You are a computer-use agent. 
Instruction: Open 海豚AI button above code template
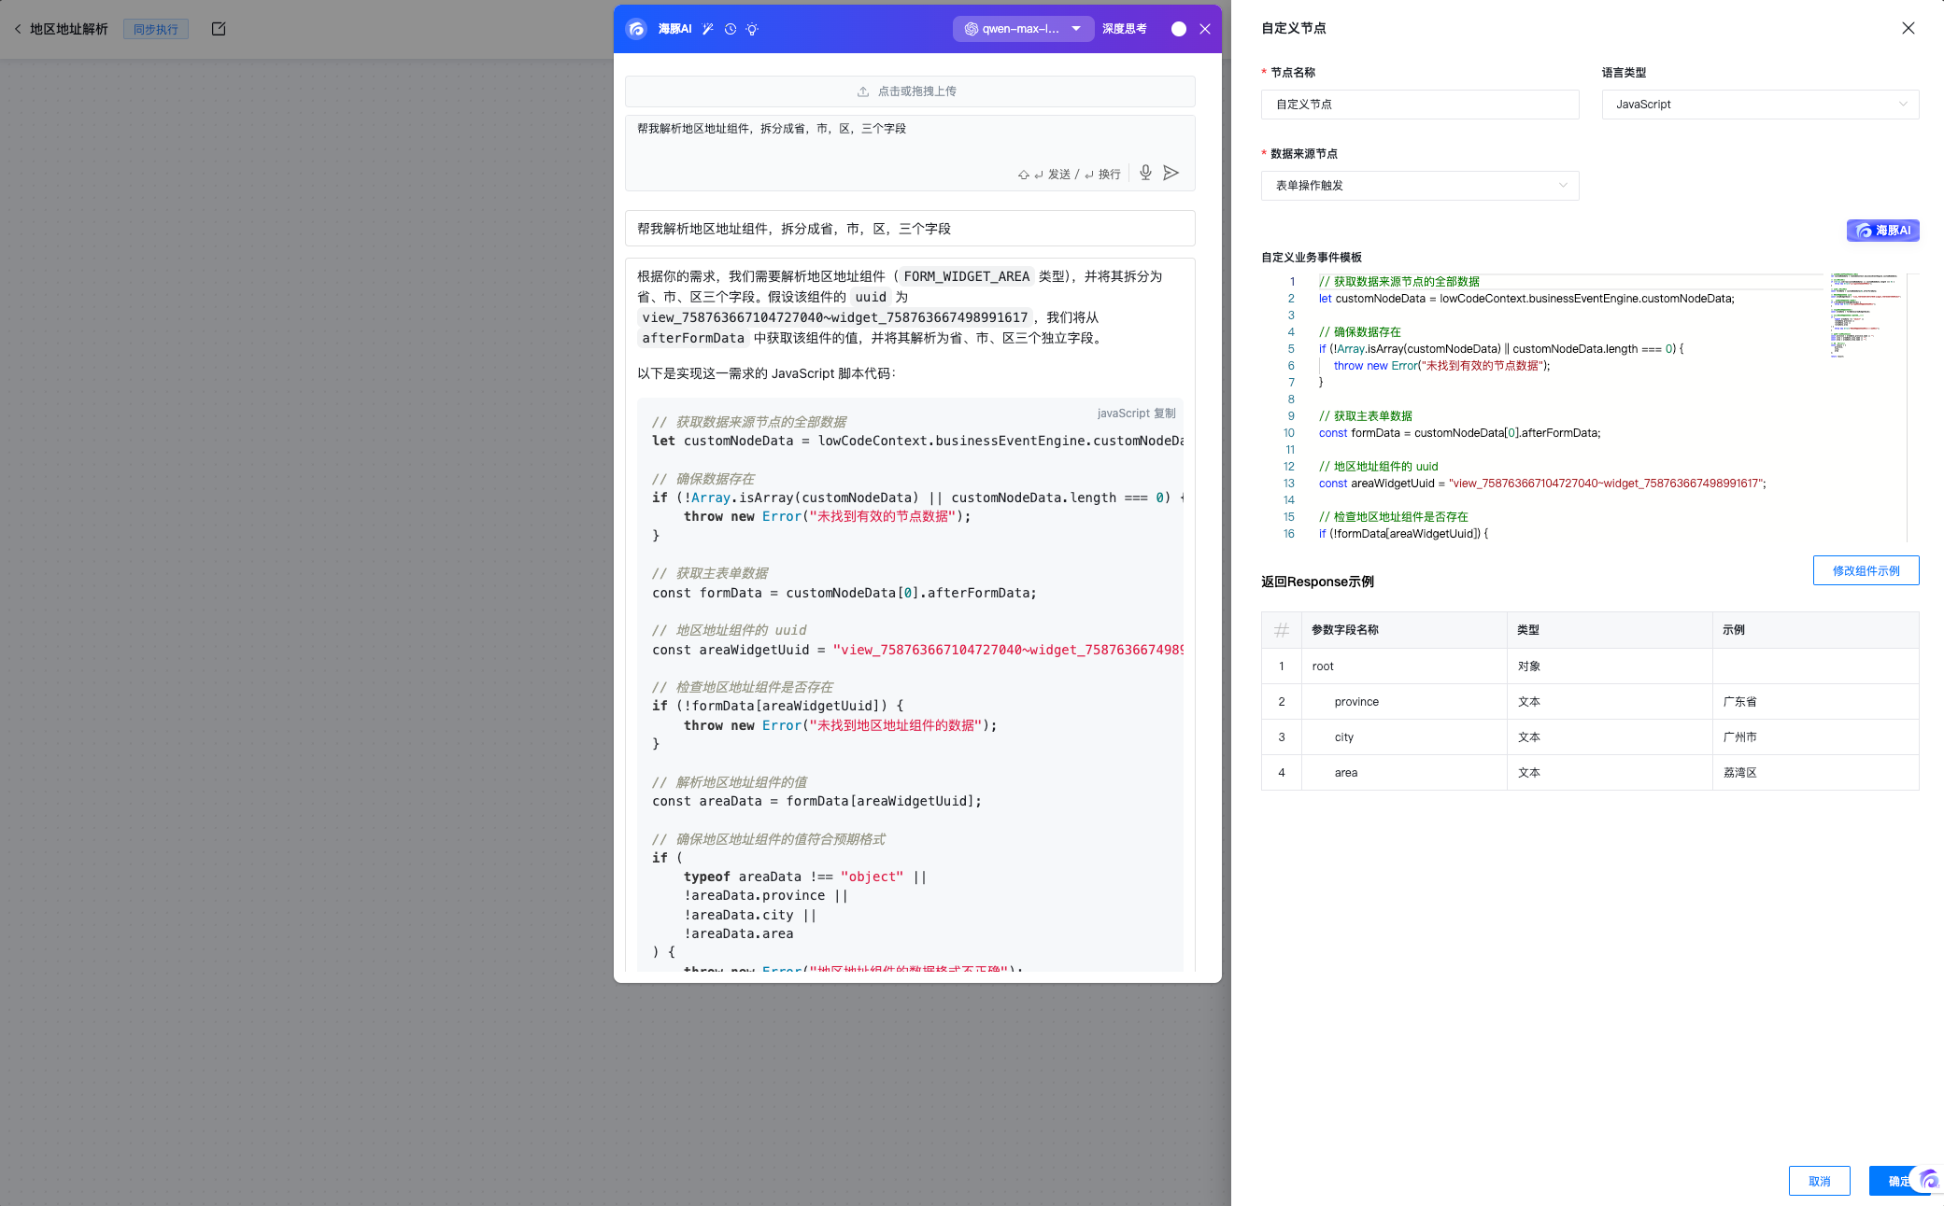(1882, 231)
